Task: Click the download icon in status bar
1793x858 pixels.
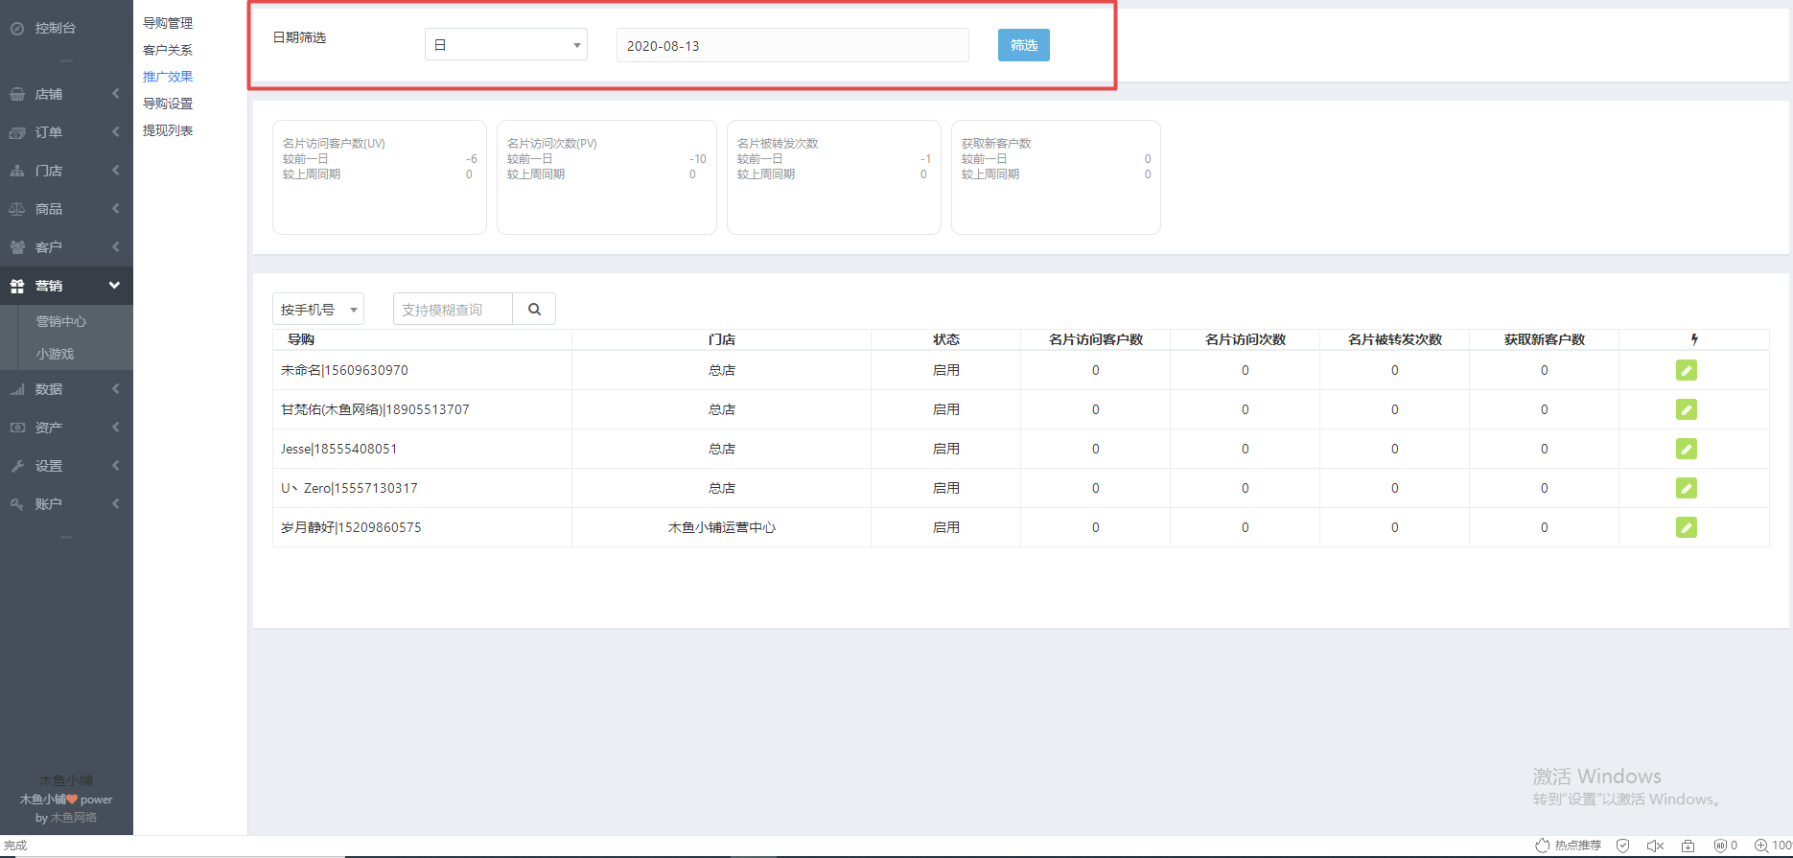Action: (x=1688, y=846)
